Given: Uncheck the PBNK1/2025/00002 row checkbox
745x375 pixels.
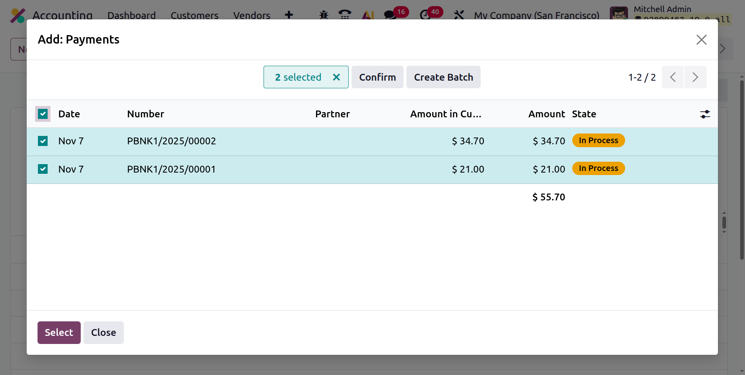Looking at the screenshot, I should 43,141.
